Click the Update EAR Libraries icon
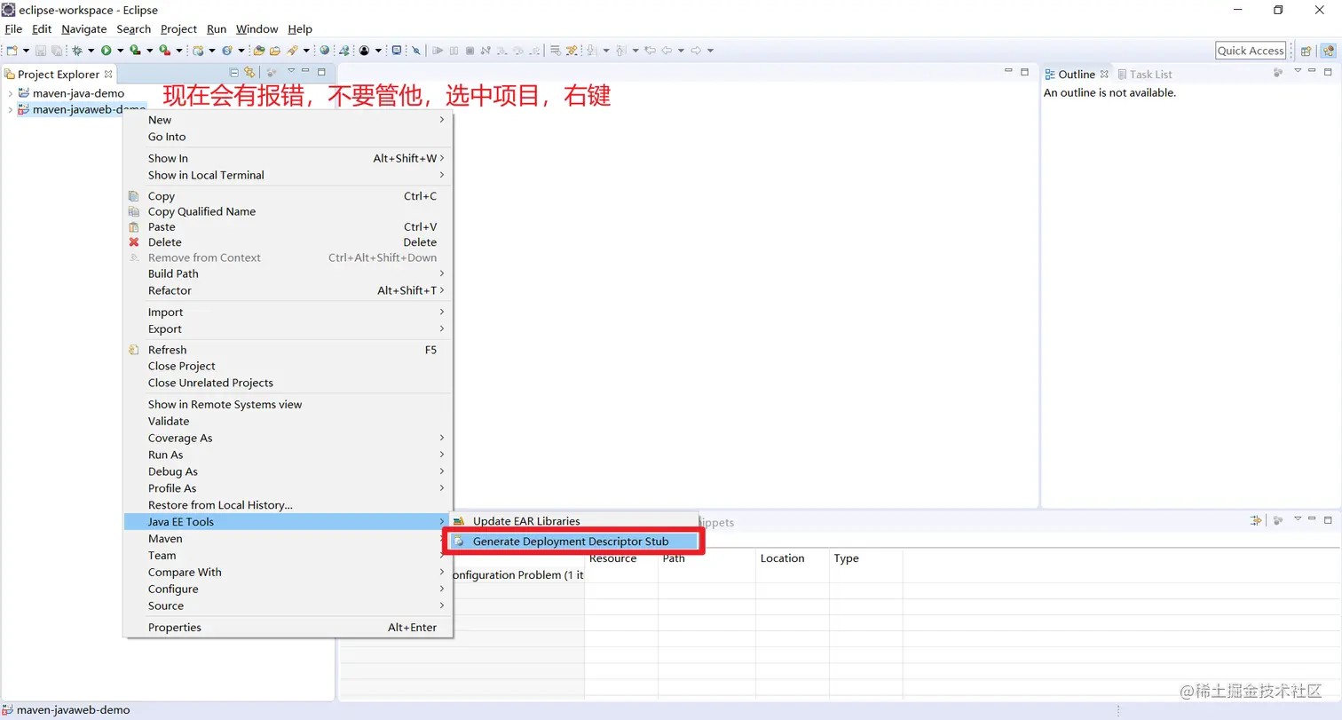 [x=459, y=521]
